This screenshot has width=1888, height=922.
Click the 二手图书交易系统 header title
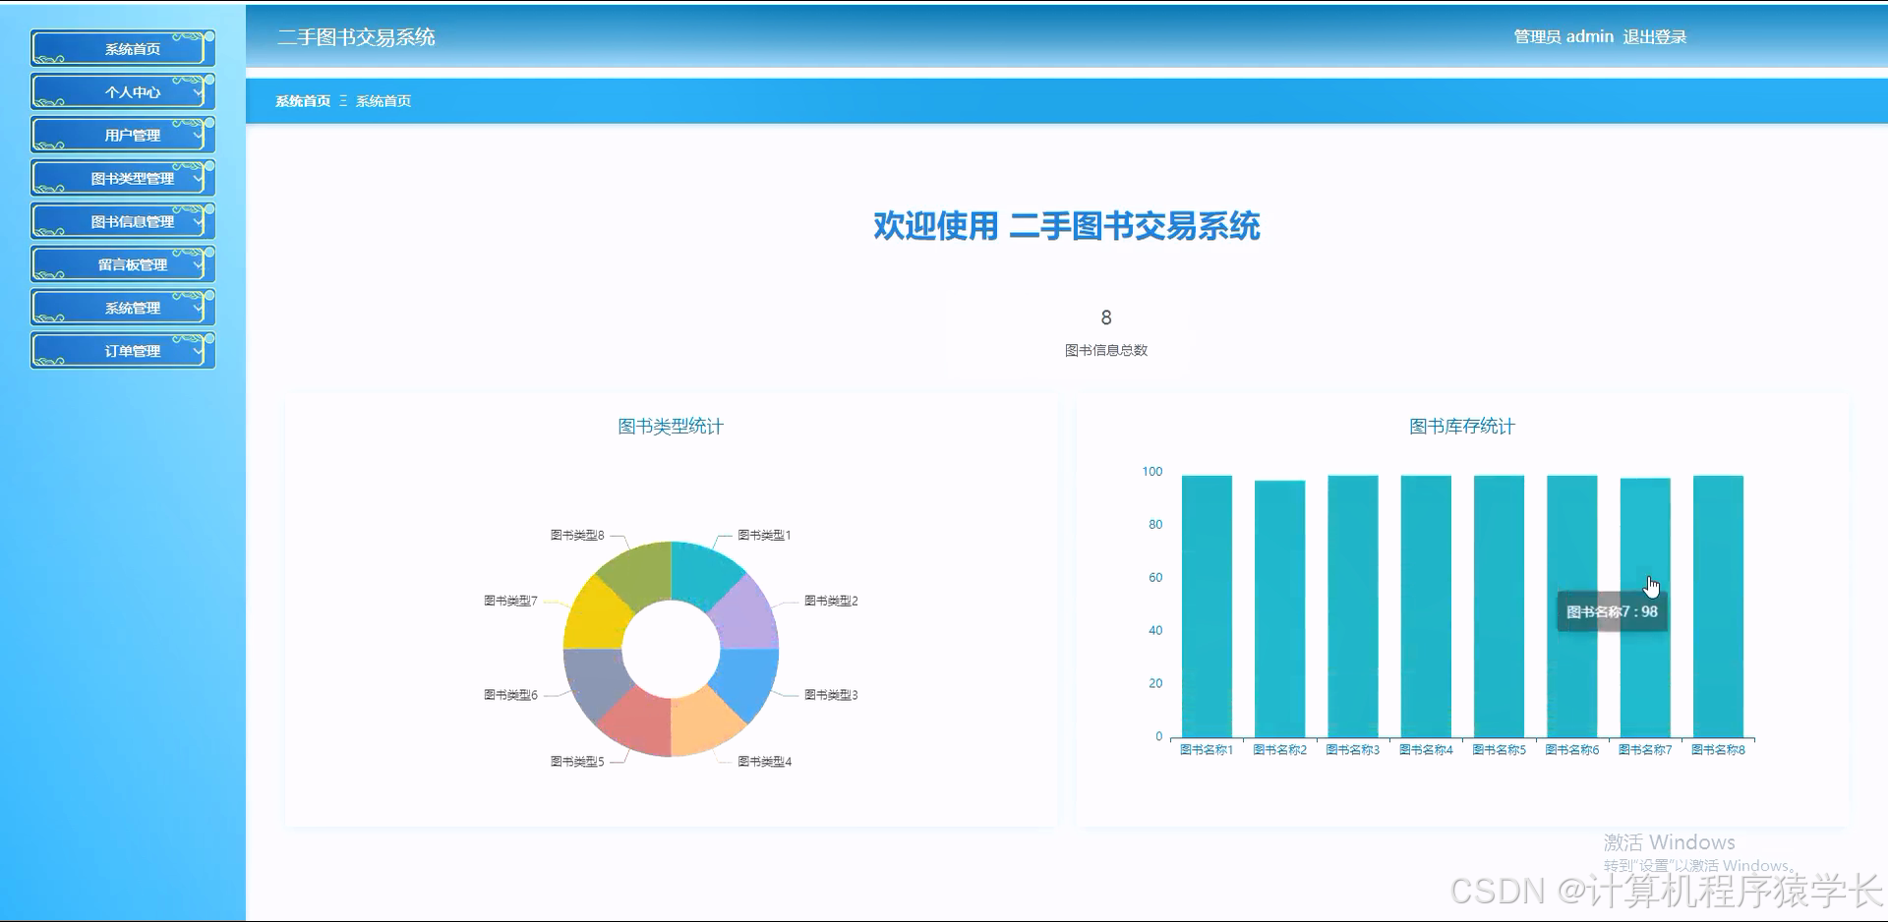[x=356, y=37]
